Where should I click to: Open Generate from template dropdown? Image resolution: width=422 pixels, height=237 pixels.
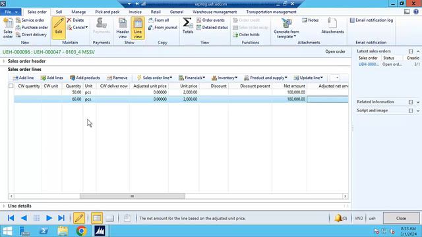click(286, 28)
